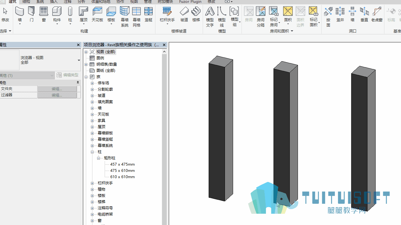The image size is (401, 225).
Task: Choose the 幕墙系统 curtain system tool
Action: (x=124, y=16)
